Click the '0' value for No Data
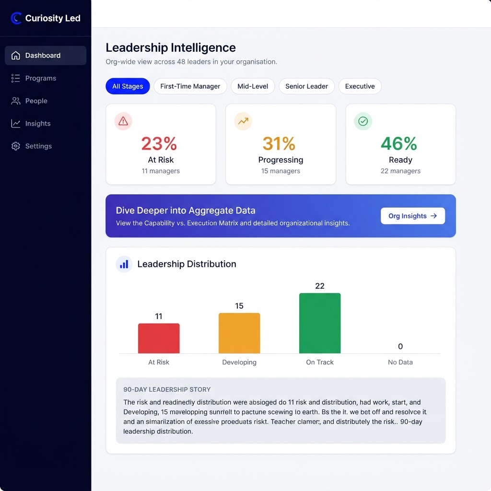 (400, 346)
